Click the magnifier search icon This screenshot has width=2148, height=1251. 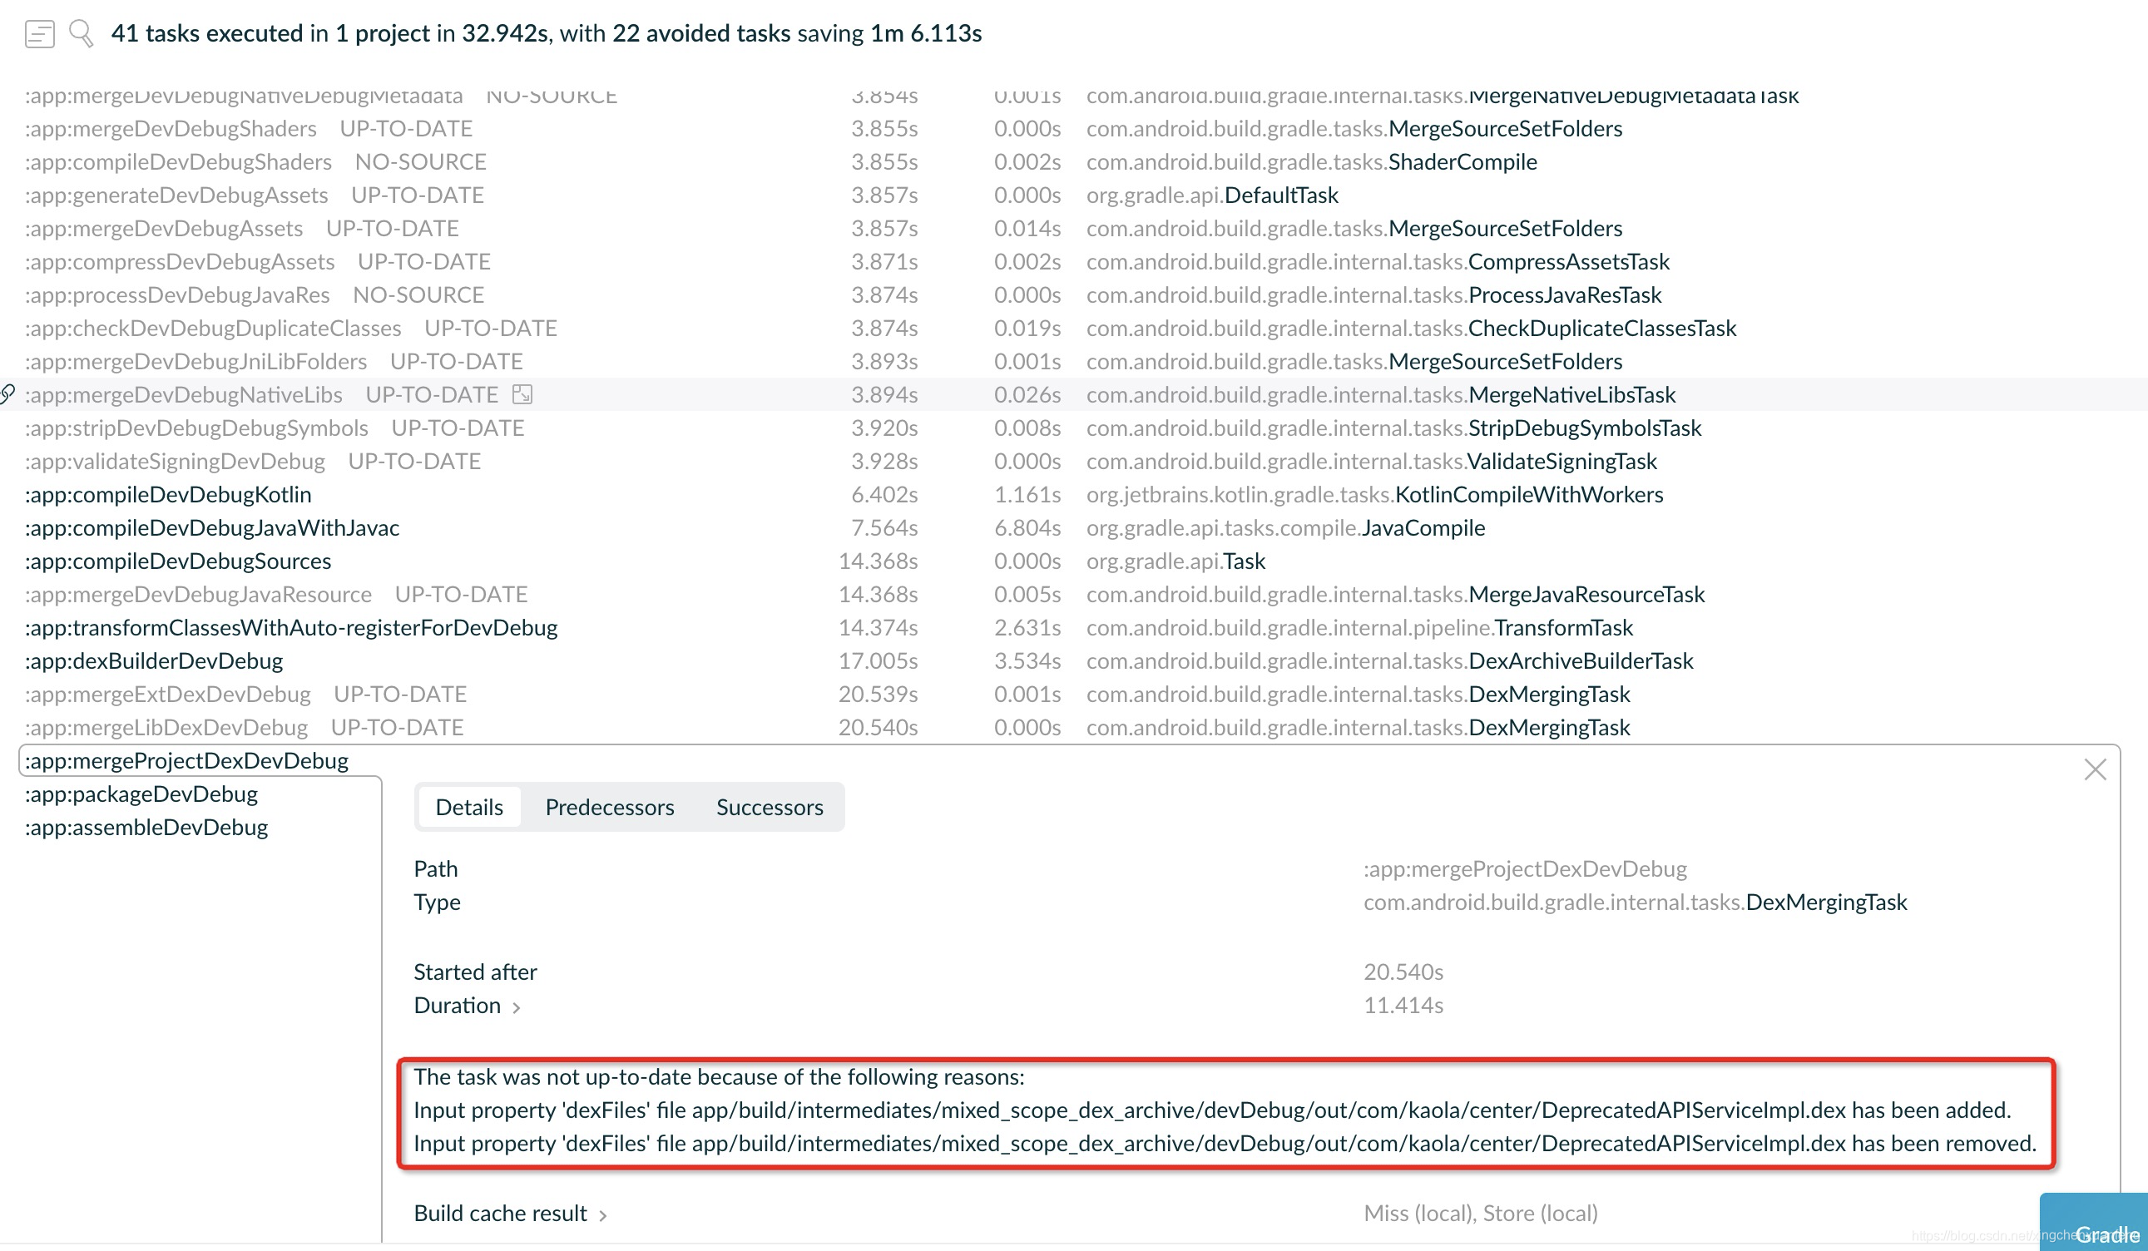81,34
